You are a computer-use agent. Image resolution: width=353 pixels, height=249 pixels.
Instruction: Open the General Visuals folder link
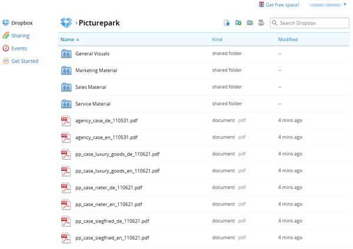(92, 53)
